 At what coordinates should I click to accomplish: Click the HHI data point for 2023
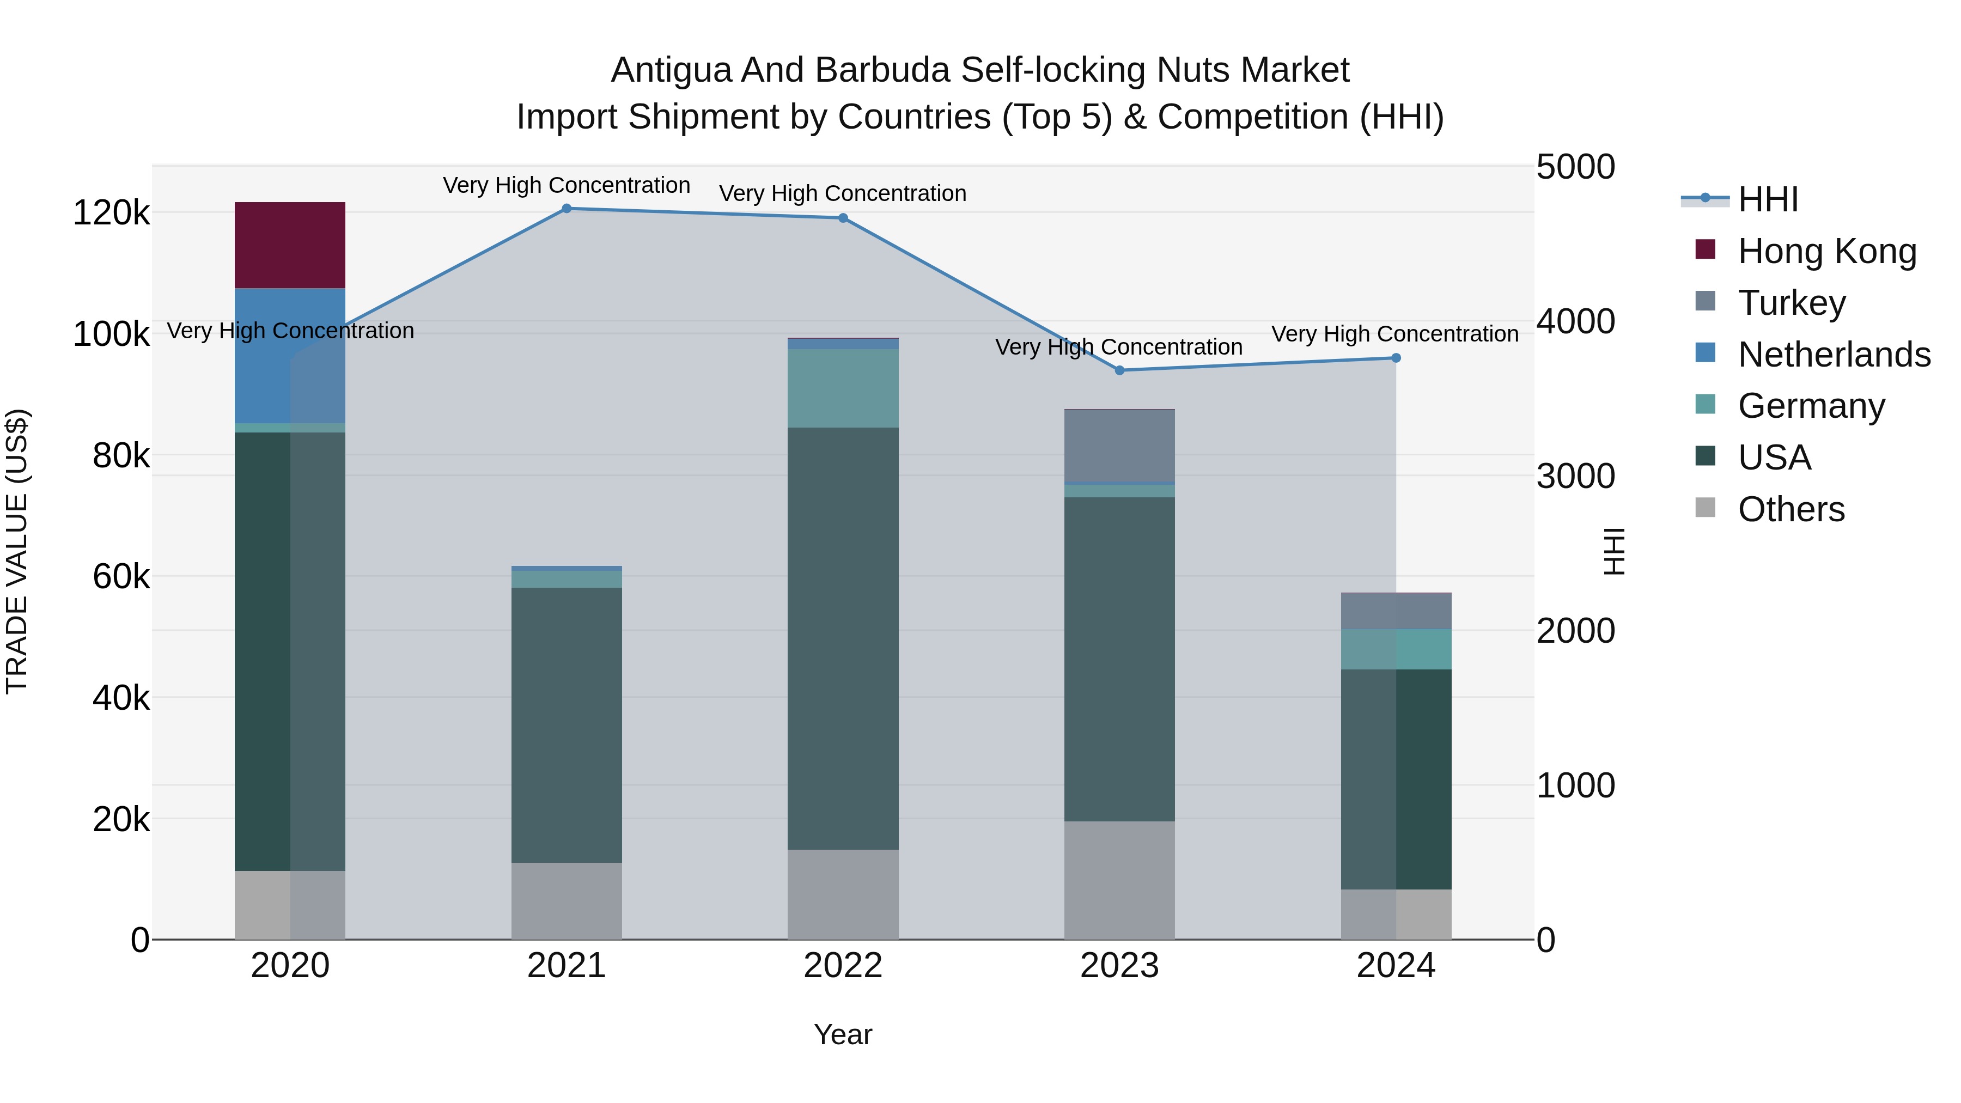pos(1119,371)
